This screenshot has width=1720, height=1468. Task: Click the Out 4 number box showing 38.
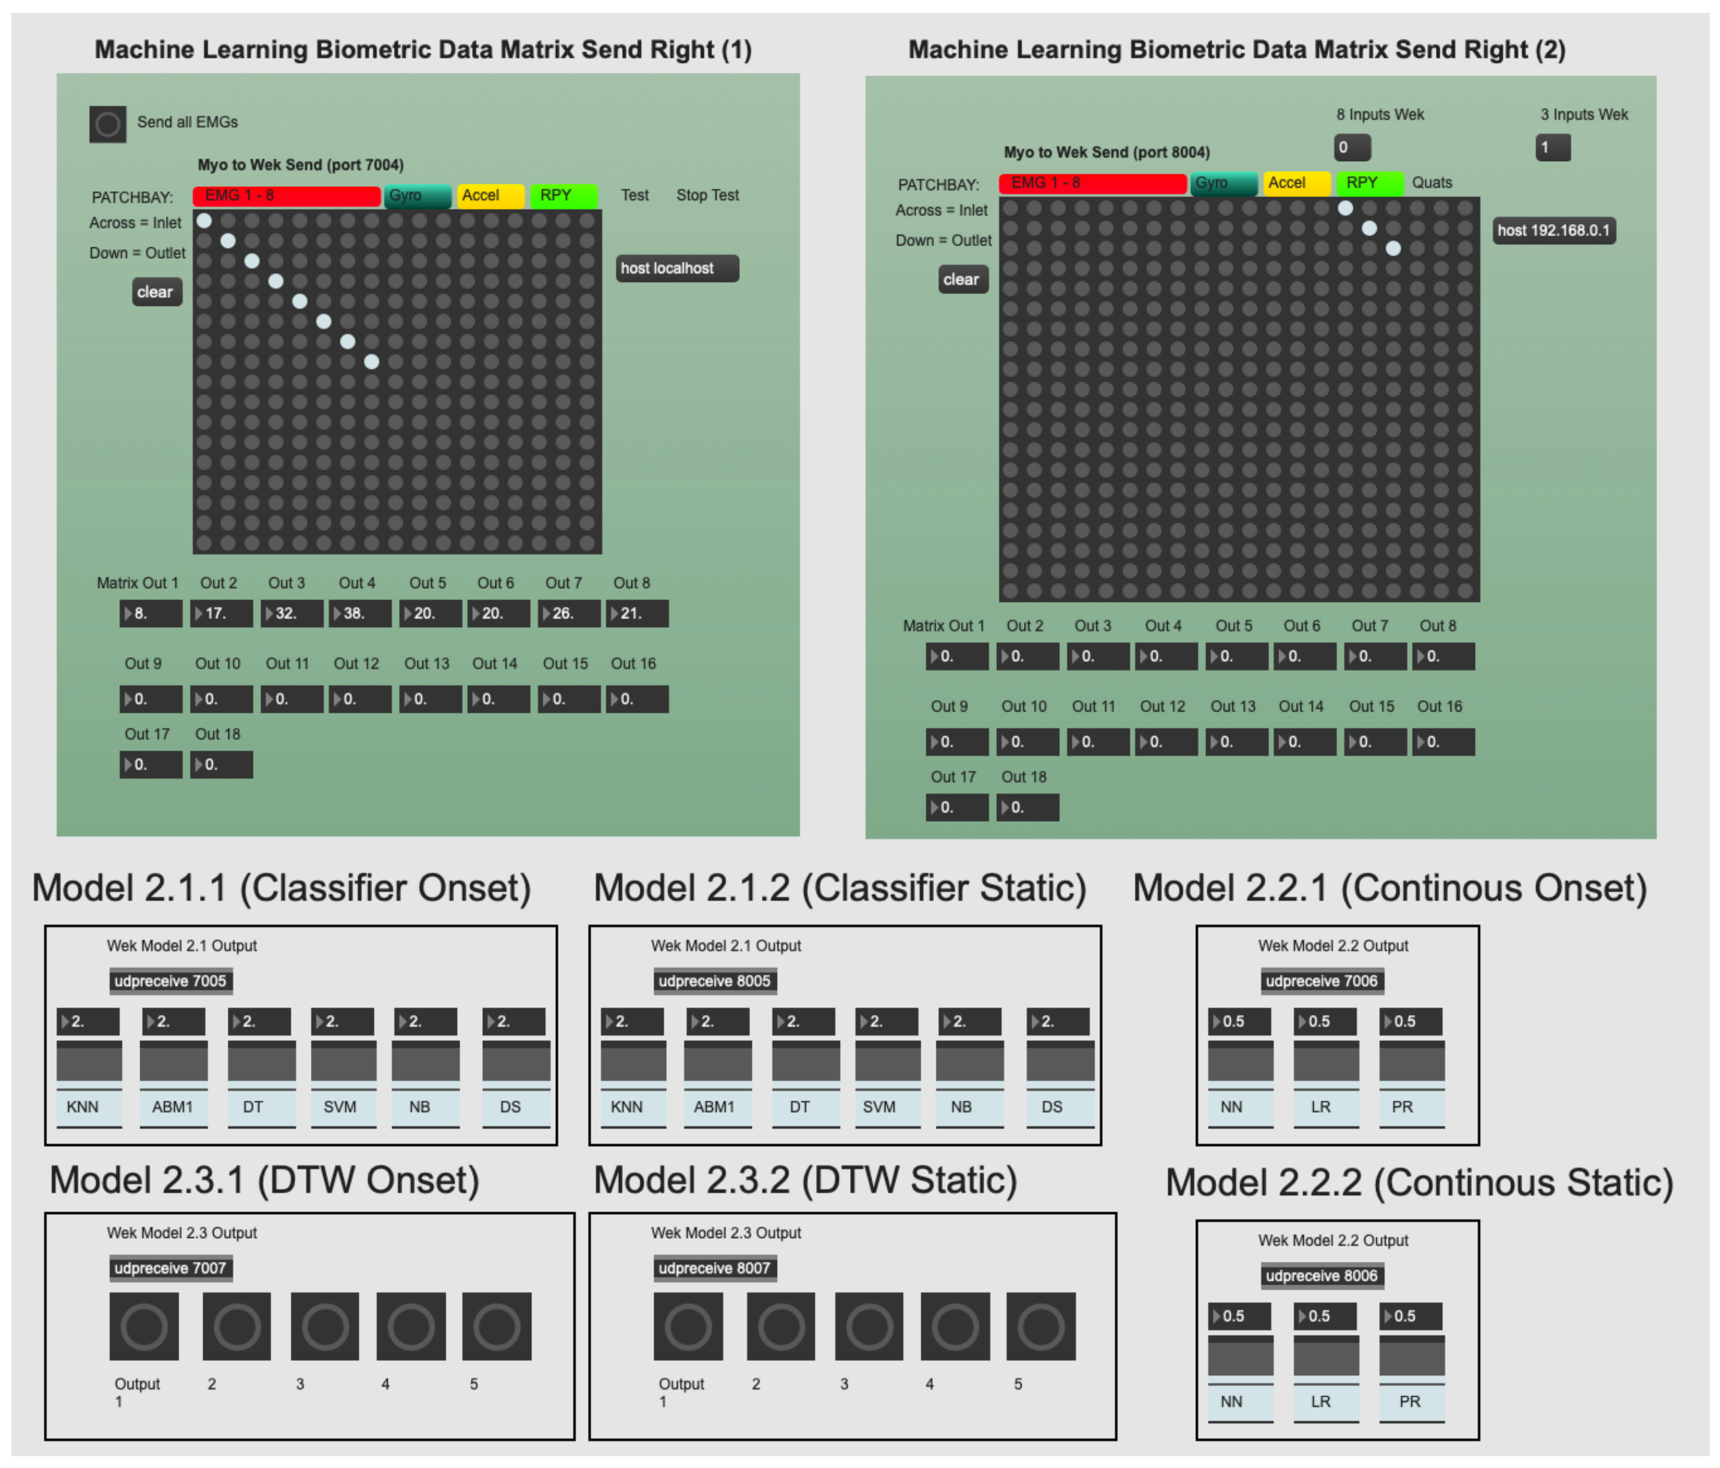tap(359, 613)
